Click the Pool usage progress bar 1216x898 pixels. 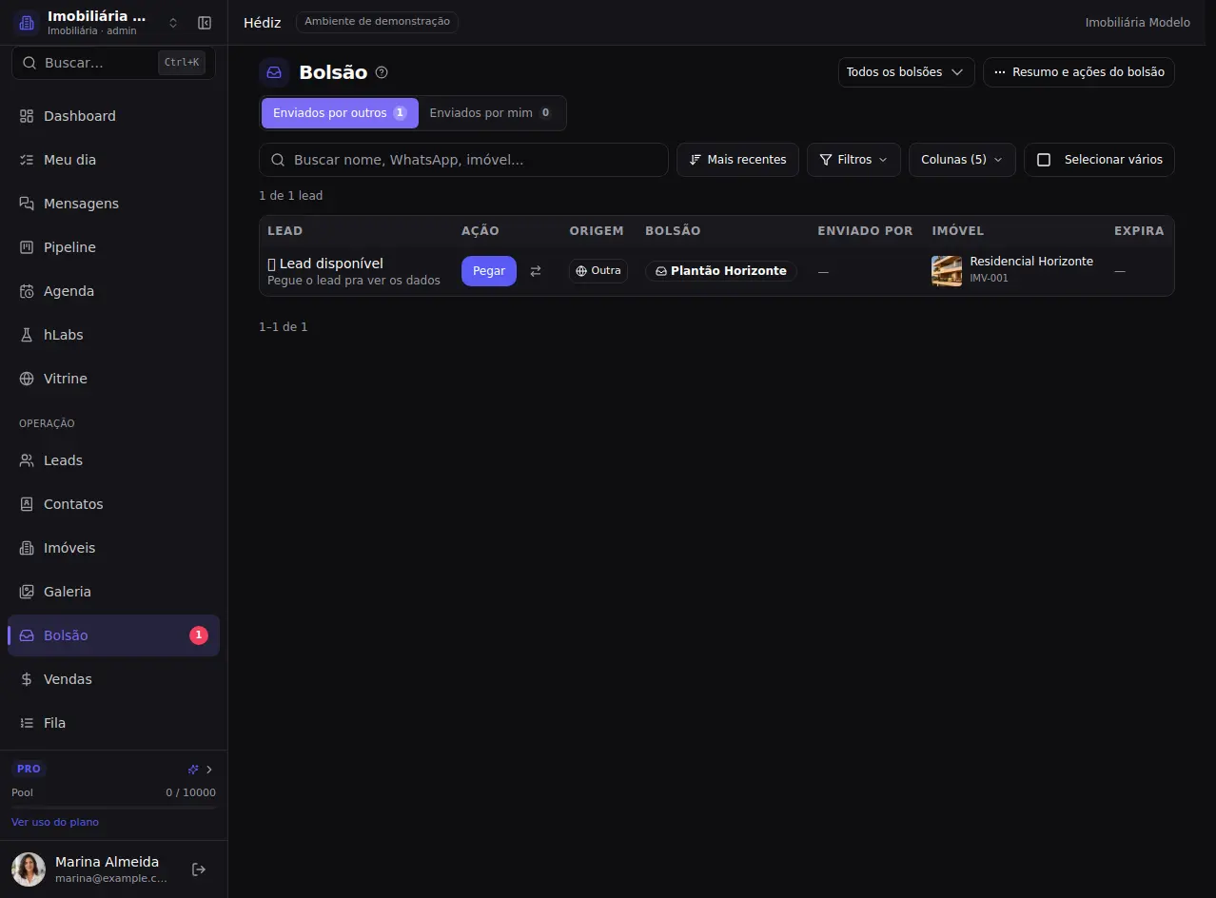click(x=113, y=808)
